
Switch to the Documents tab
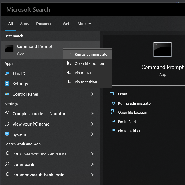tap(46, 24)
